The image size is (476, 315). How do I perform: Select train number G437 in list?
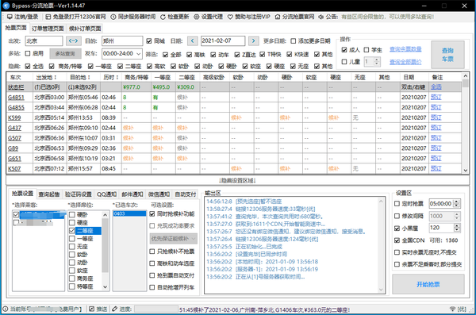coord(14,128)
